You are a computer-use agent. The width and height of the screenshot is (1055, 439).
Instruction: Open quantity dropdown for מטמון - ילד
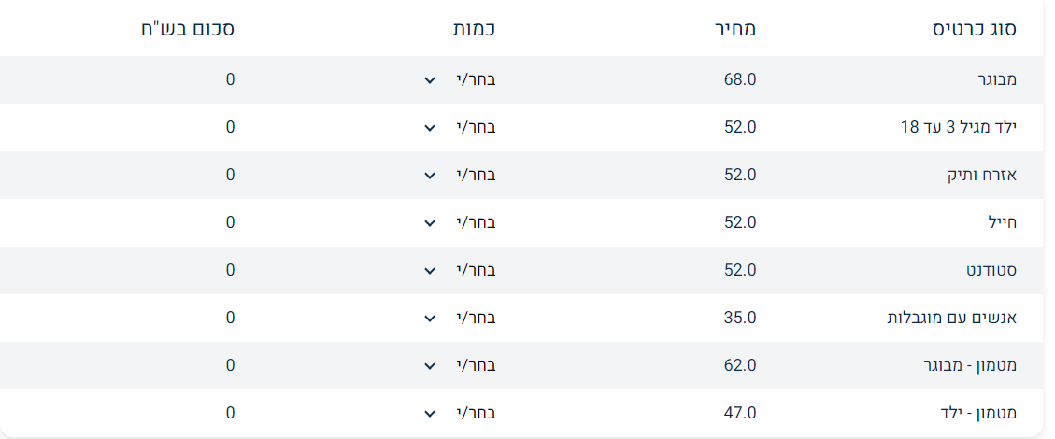click(459, 413)
